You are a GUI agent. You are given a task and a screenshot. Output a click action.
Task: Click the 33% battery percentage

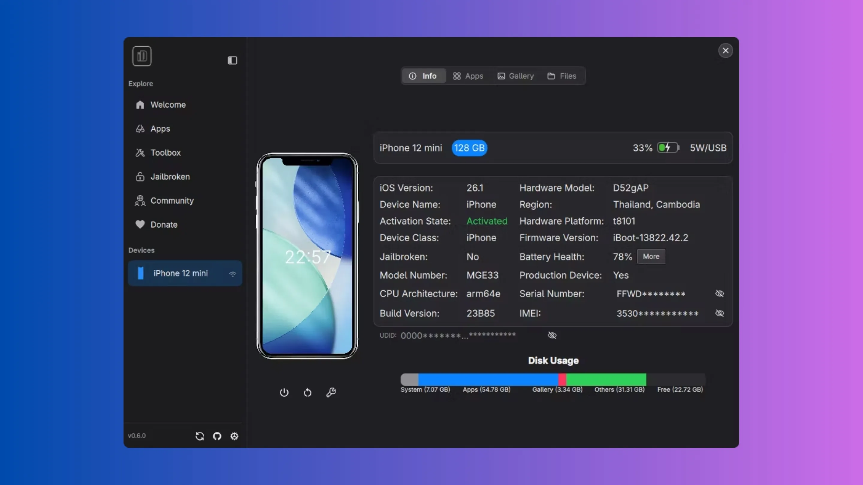(642, 148)
